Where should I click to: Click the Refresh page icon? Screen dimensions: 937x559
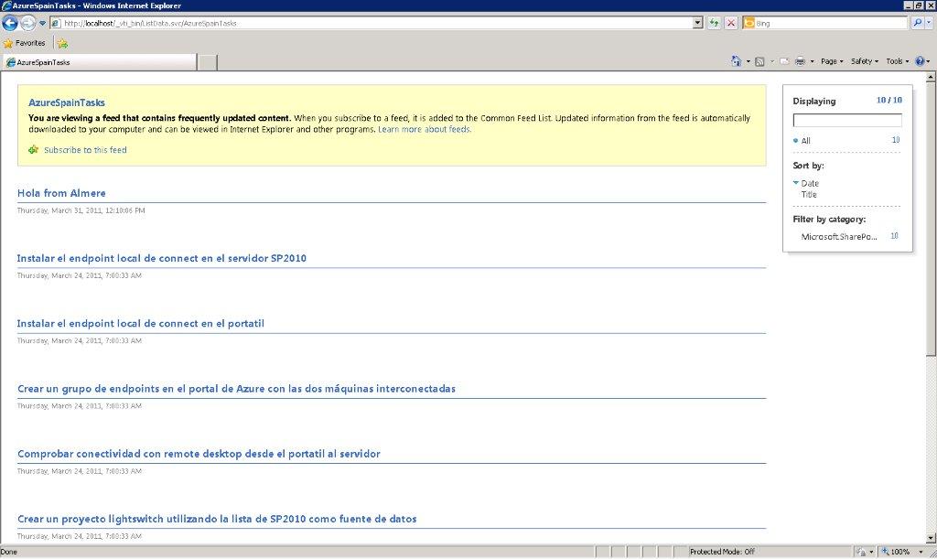(x=714, y=23)
